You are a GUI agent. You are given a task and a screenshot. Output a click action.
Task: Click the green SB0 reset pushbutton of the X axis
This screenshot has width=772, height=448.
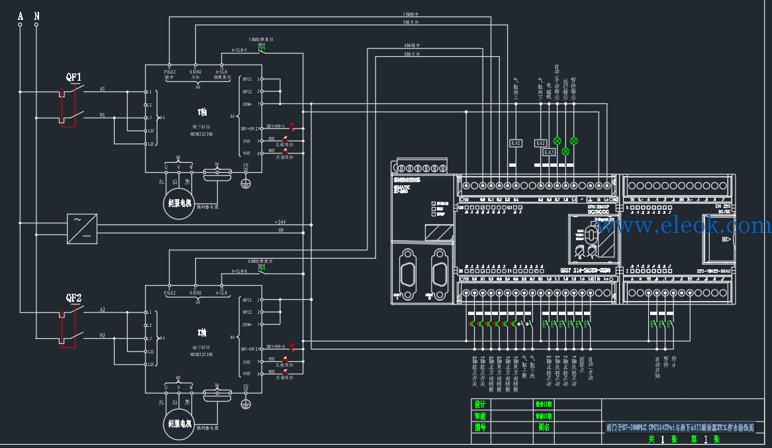262,270
